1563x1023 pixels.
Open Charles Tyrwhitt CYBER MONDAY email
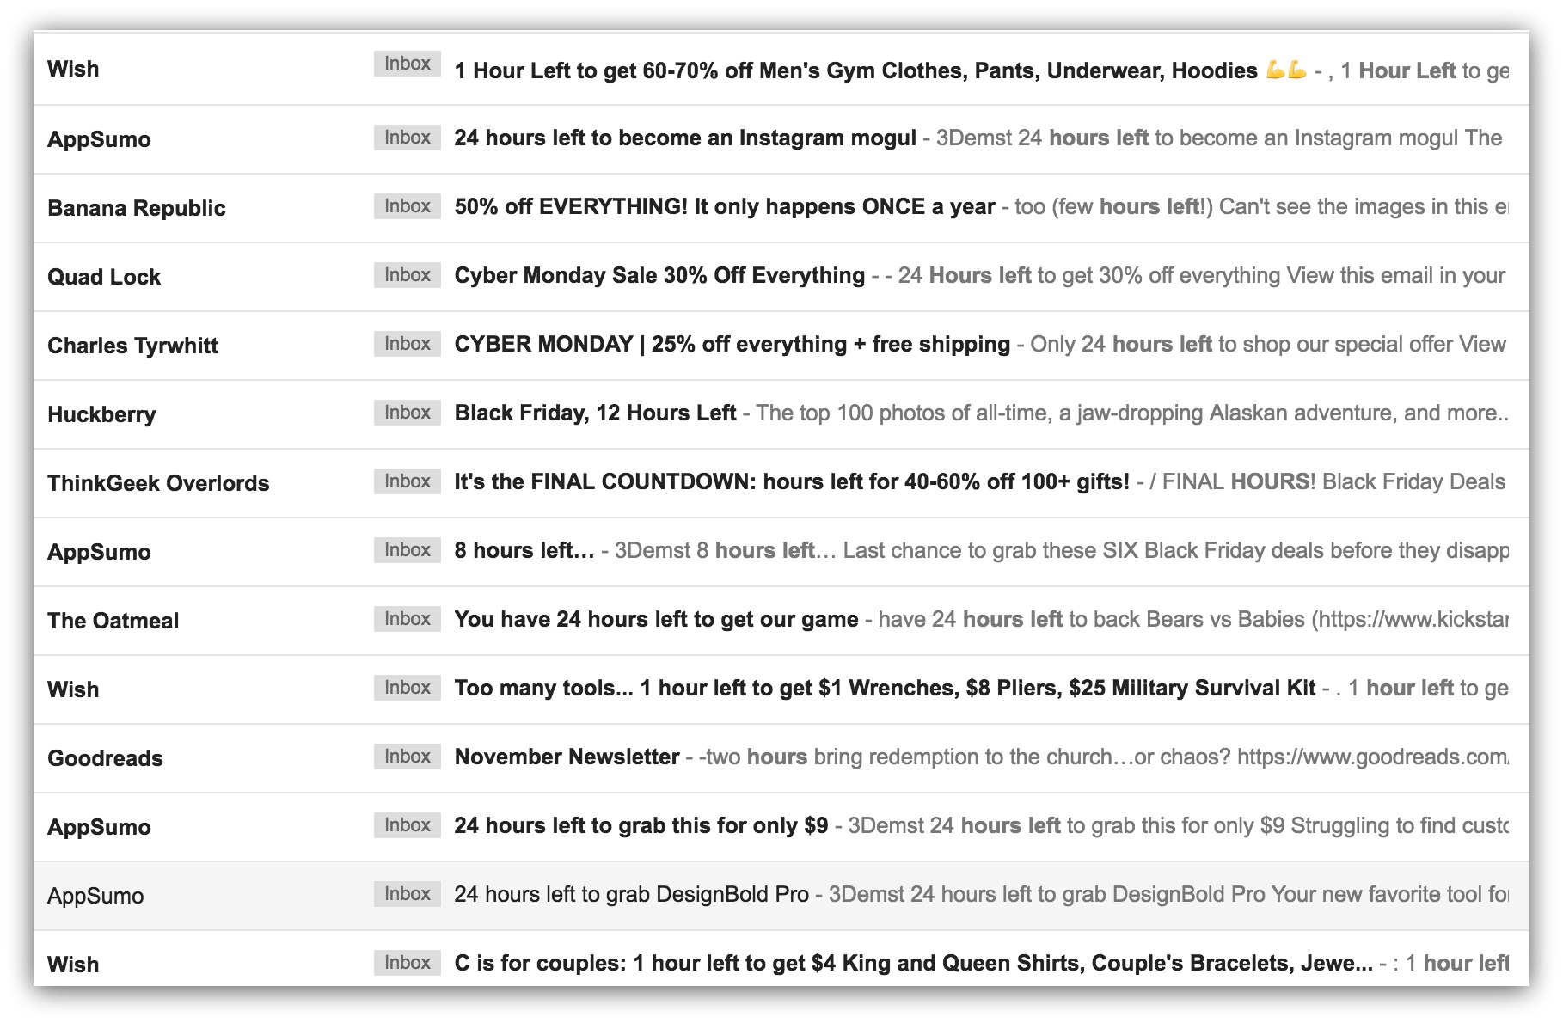pyautogui.click(x=781, y=346)
